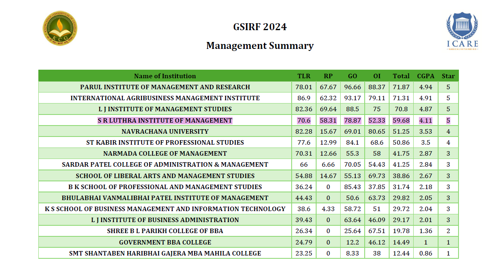Expand the Parul Institute of Management row
Image resolution: width=494 pixels, height=271 pixels.
pos(165,87)
